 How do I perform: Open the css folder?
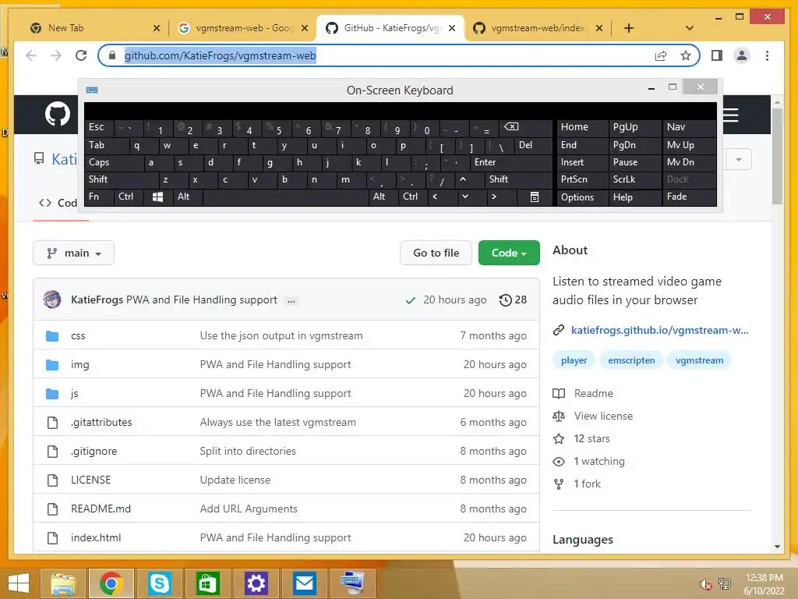click(78, 335)
